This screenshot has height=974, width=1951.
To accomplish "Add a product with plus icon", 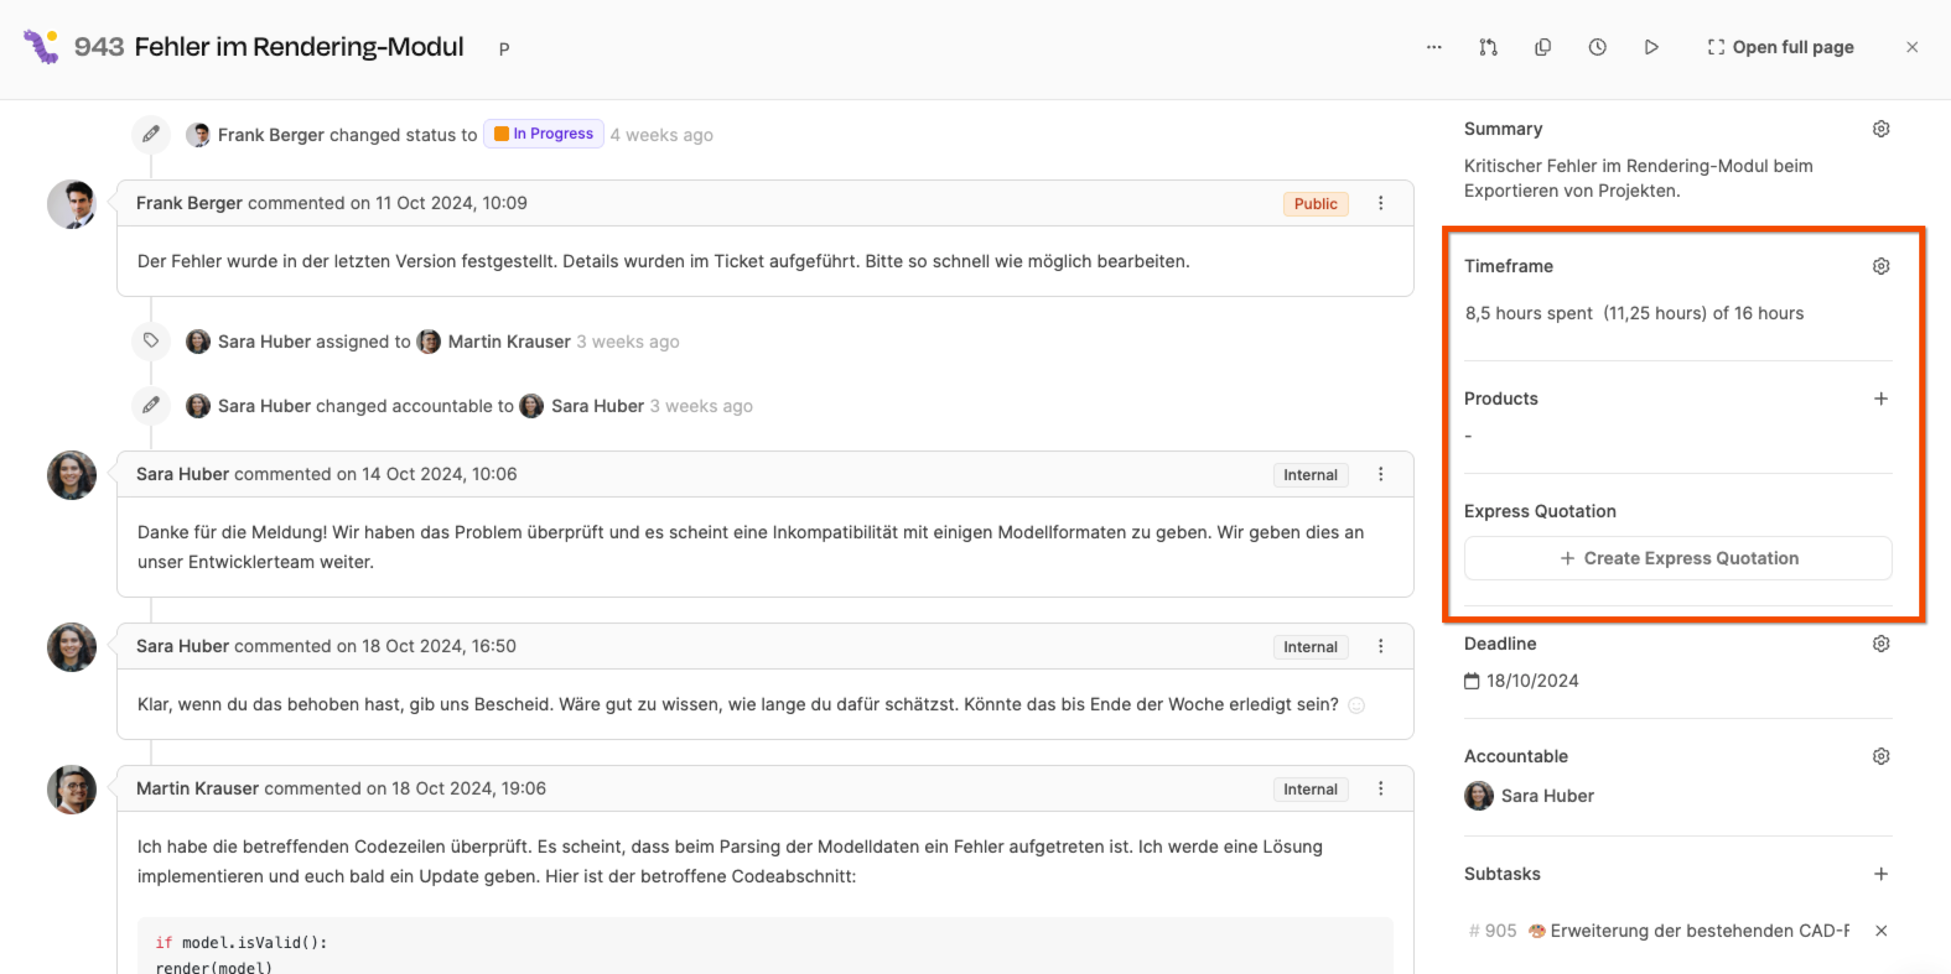I will point(1880,398).
